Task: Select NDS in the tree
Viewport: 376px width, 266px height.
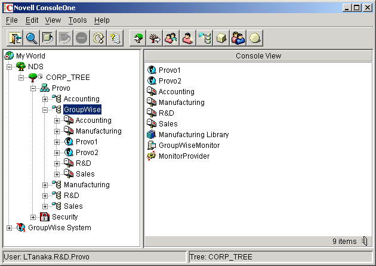Action: pyautogui.click(x=36, y=66)
